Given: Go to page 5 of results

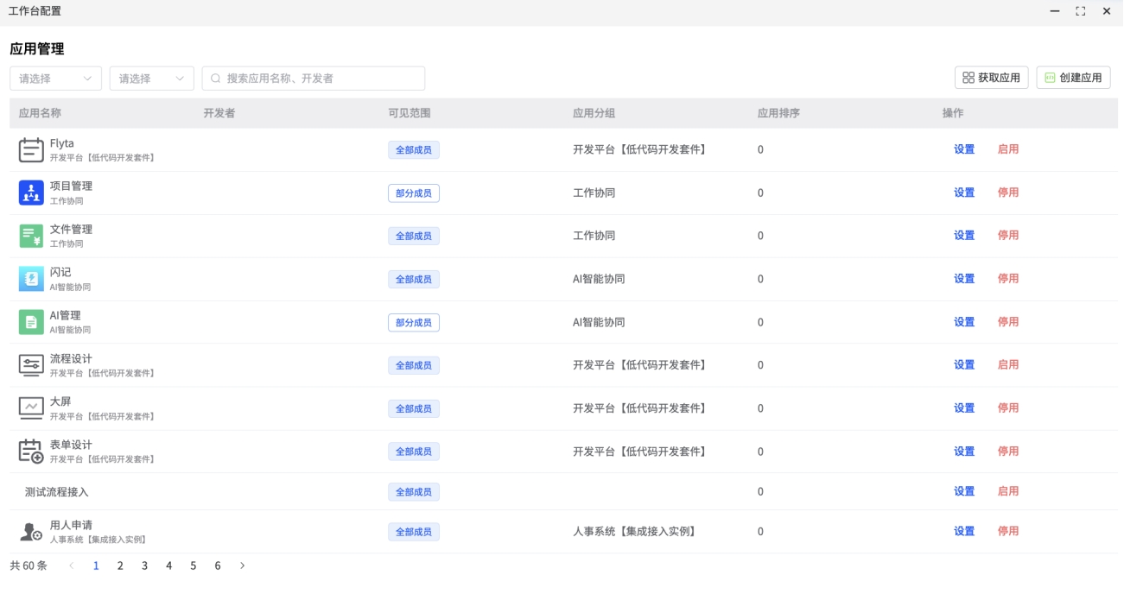Looking at the screenshot, I should pos(193,566).
